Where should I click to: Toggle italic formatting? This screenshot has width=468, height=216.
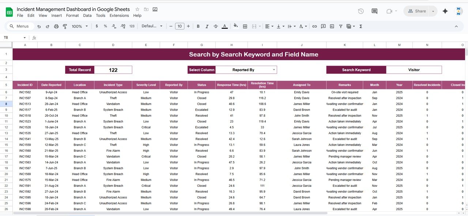pyautogui.click(x=207, y=26)
